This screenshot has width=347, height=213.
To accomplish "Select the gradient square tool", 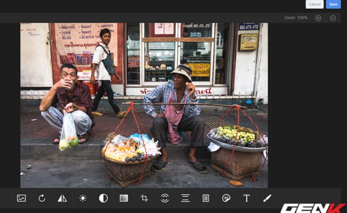I will point(124,198).
